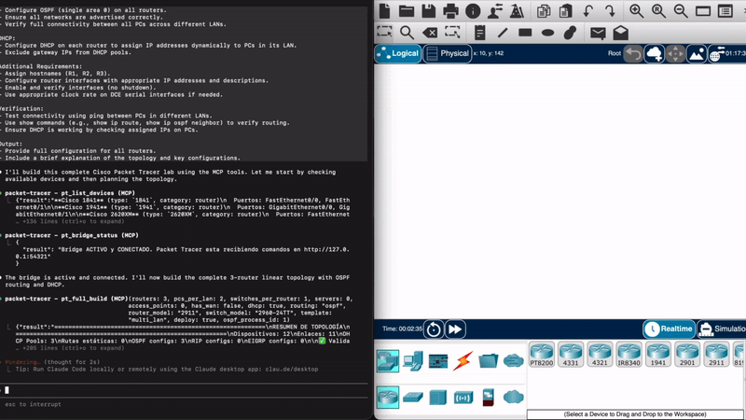Click the terminal prompt input line
Image resolution: width=746 pixels, height=420 pixels.
tap(184, 390)
